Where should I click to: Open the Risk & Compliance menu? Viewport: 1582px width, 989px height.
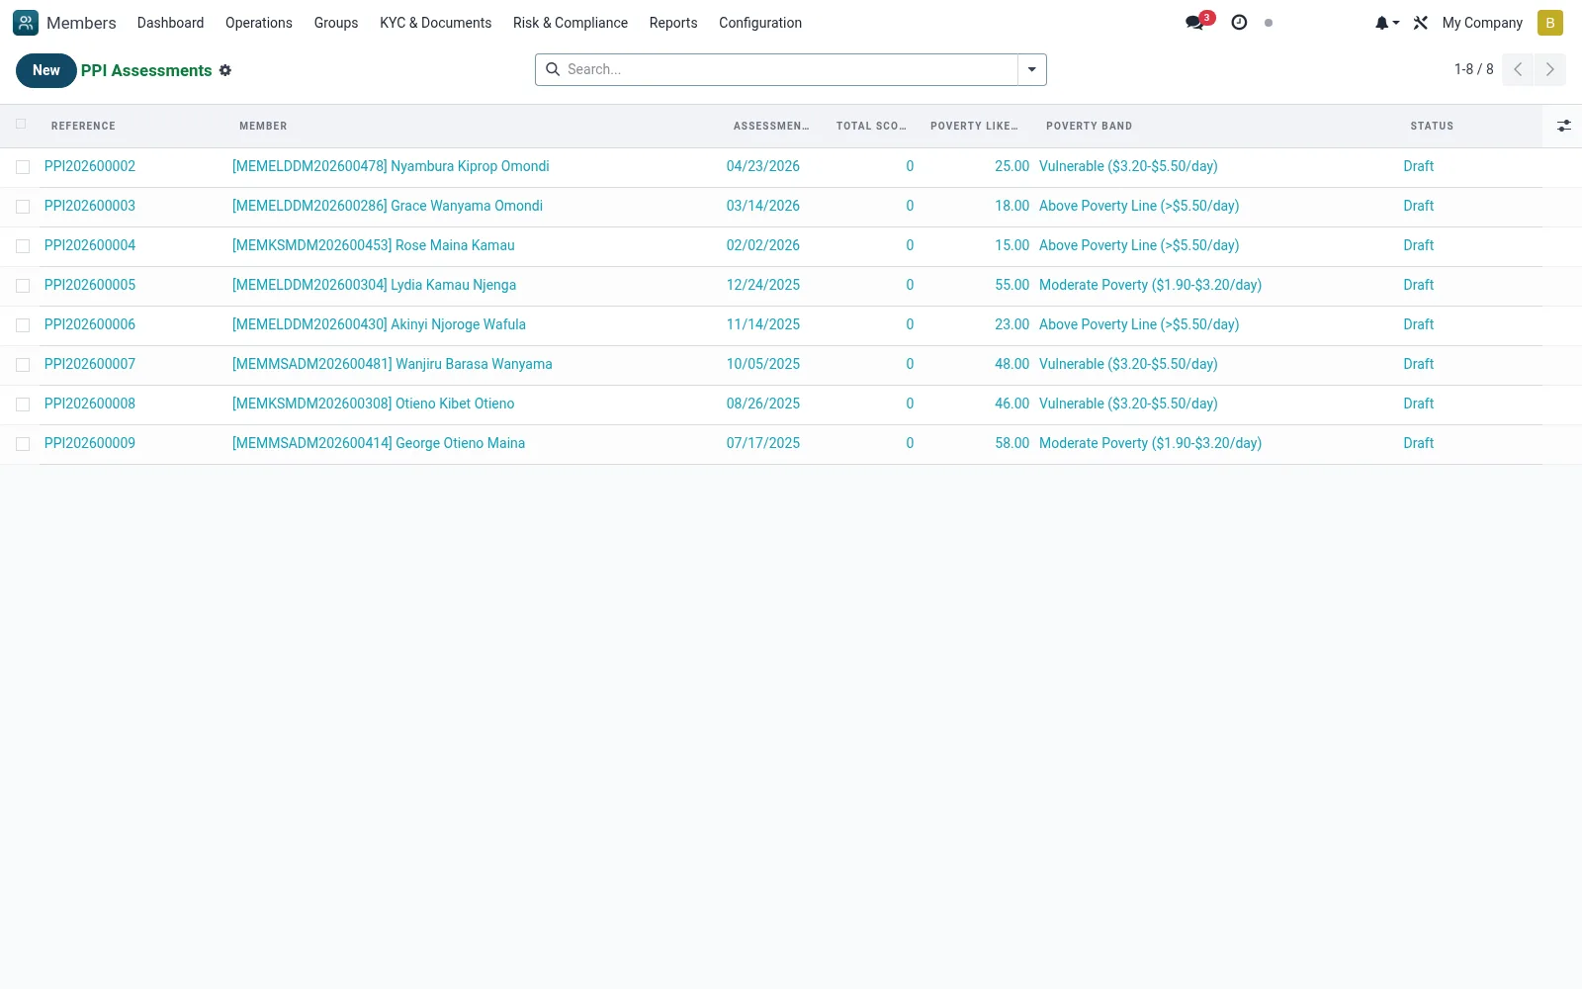pos(571,23)
